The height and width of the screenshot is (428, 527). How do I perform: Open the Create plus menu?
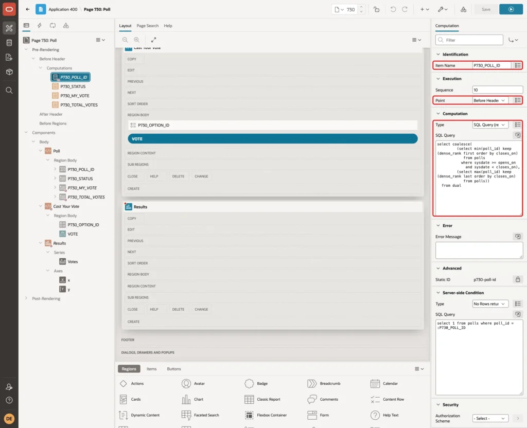click(425, 9)
